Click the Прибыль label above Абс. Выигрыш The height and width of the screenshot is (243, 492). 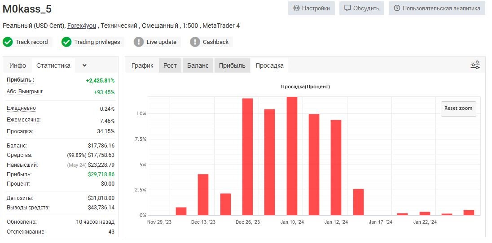pos(20,80)
